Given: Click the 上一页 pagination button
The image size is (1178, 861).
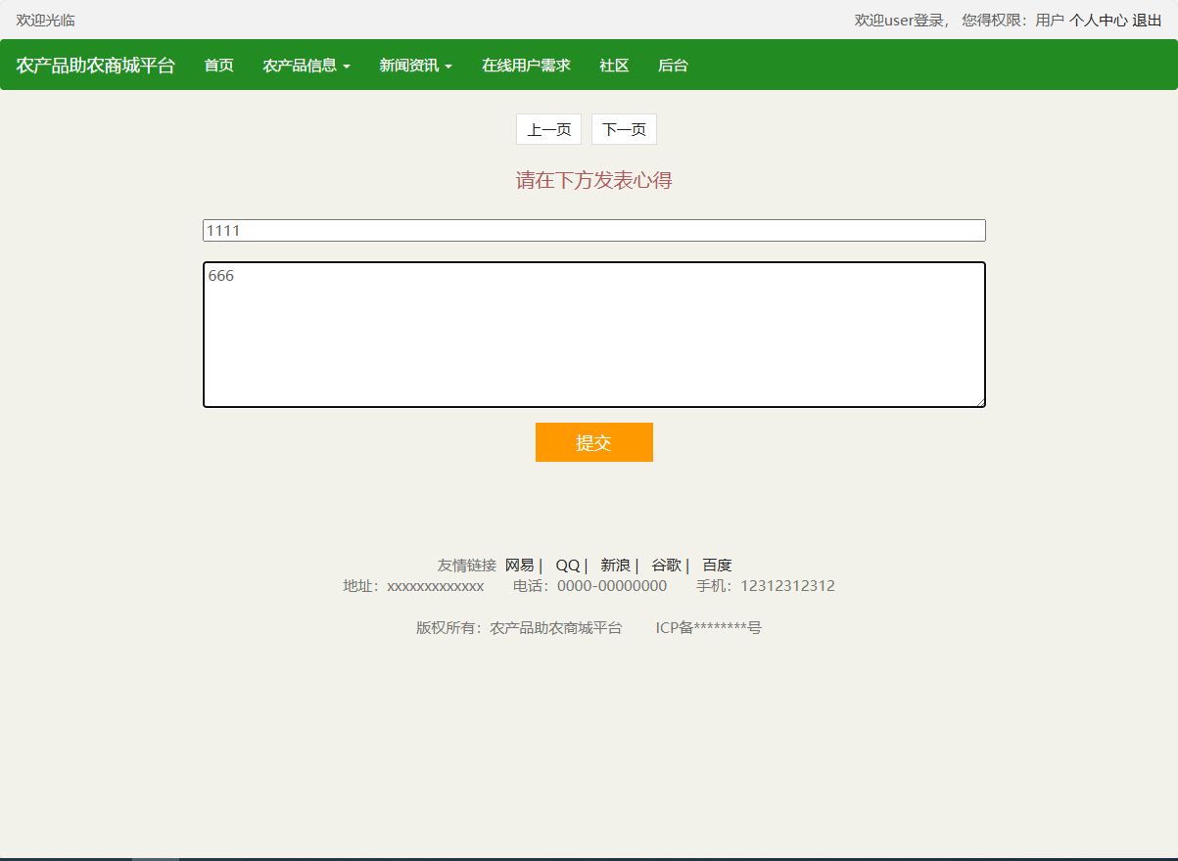Looking at the screenshot, I should [547, 128].
